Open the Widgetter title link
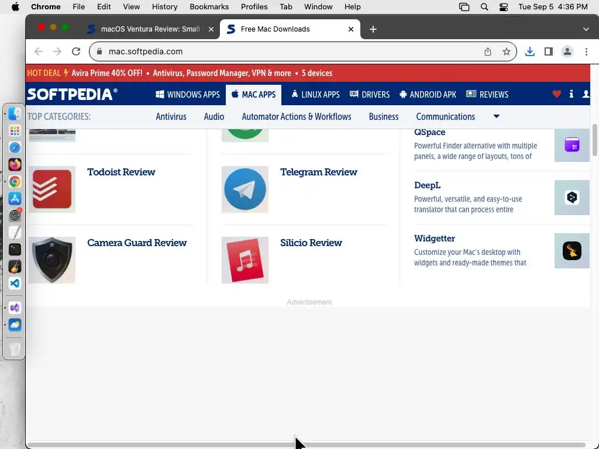Screen dimensions: 599x449 click(435, 239)
